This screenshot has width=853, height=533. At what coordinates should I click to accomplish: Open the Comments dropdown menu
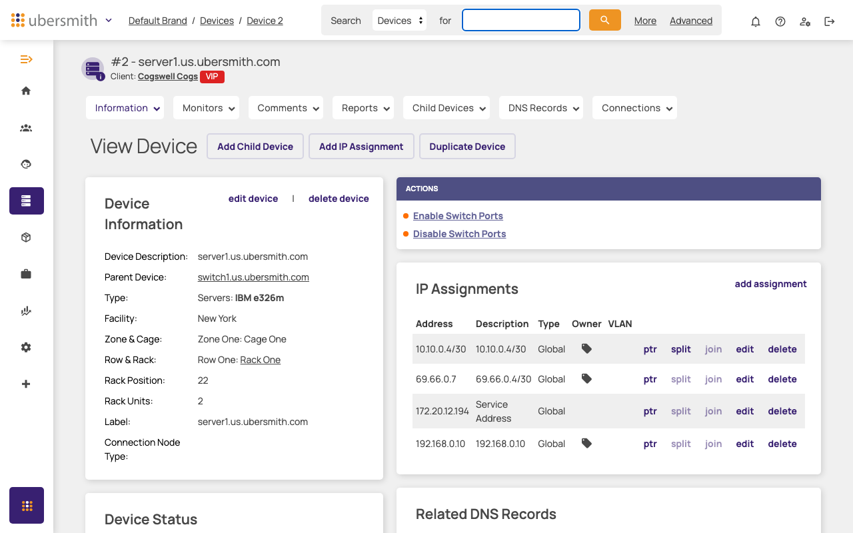point(286,108)
